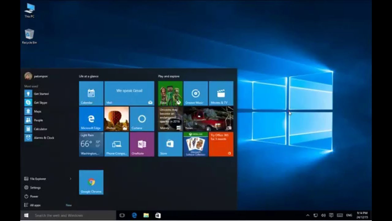The height and width of the screenshot is (221, 392).
Task: Select Recycle Bin desktop icon
Action: (29, 37)
